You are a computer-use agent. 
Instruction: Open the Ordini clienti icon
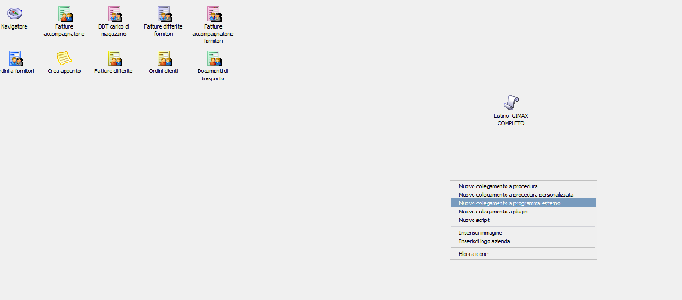point(164,58)
